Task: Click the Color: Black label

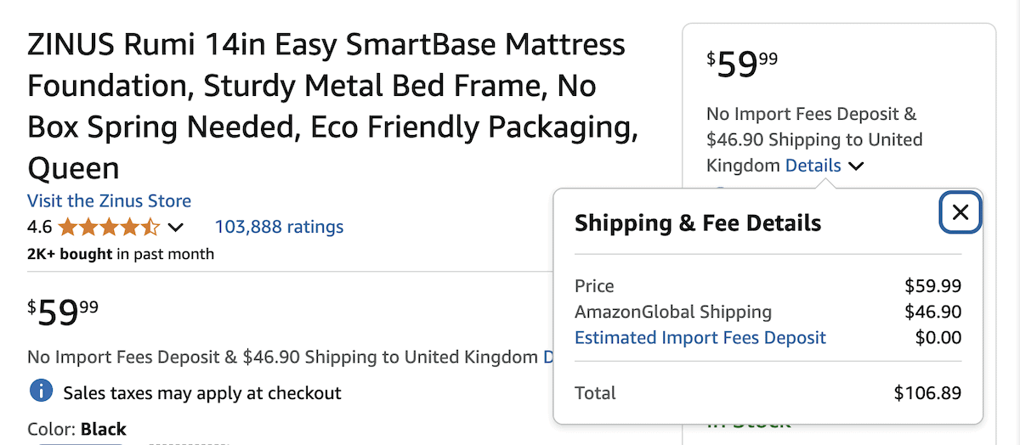Action: point(76,429)
